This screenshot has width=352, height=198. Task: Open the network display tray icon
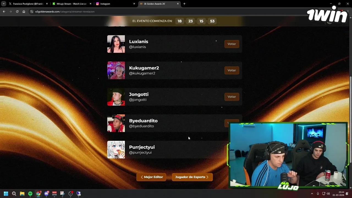click(x=324, y=194)
